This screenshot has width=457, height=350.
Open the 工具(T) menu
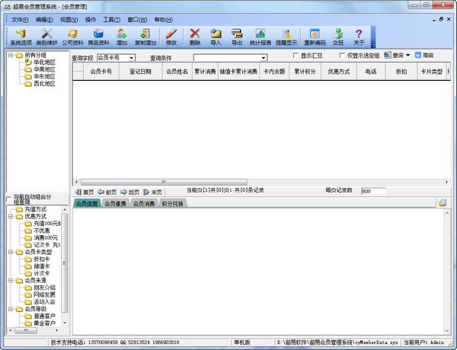coord(112,19)
